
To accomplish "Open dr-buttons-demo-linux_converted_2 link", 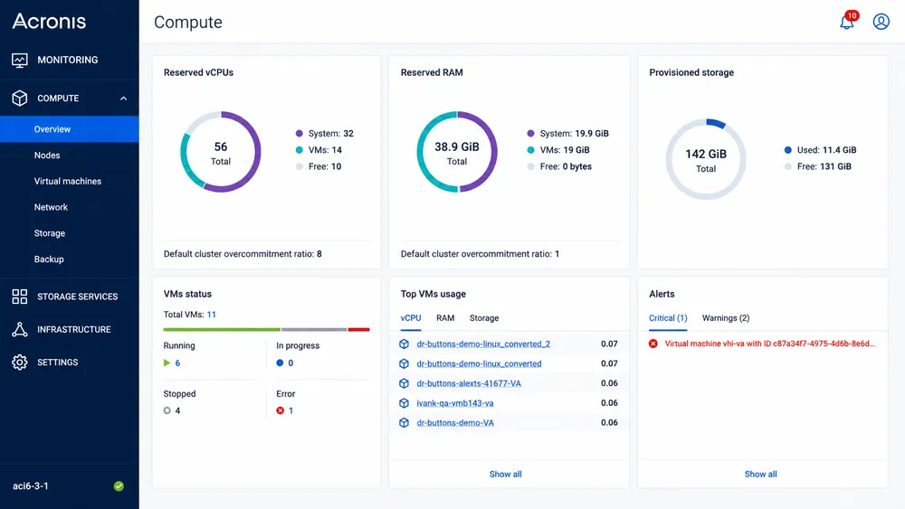I will (x=483, y=344).
